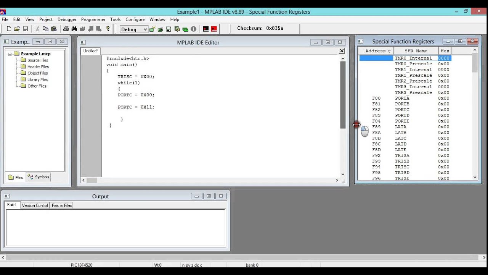The height and width of the screenshot is (275, 488).
Task: Open the Project menu
Action: point(46,19)
